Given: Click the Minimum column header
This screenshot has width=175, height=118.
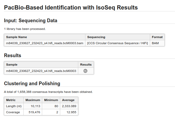Looking at the screenshot, I should [51, 100].
